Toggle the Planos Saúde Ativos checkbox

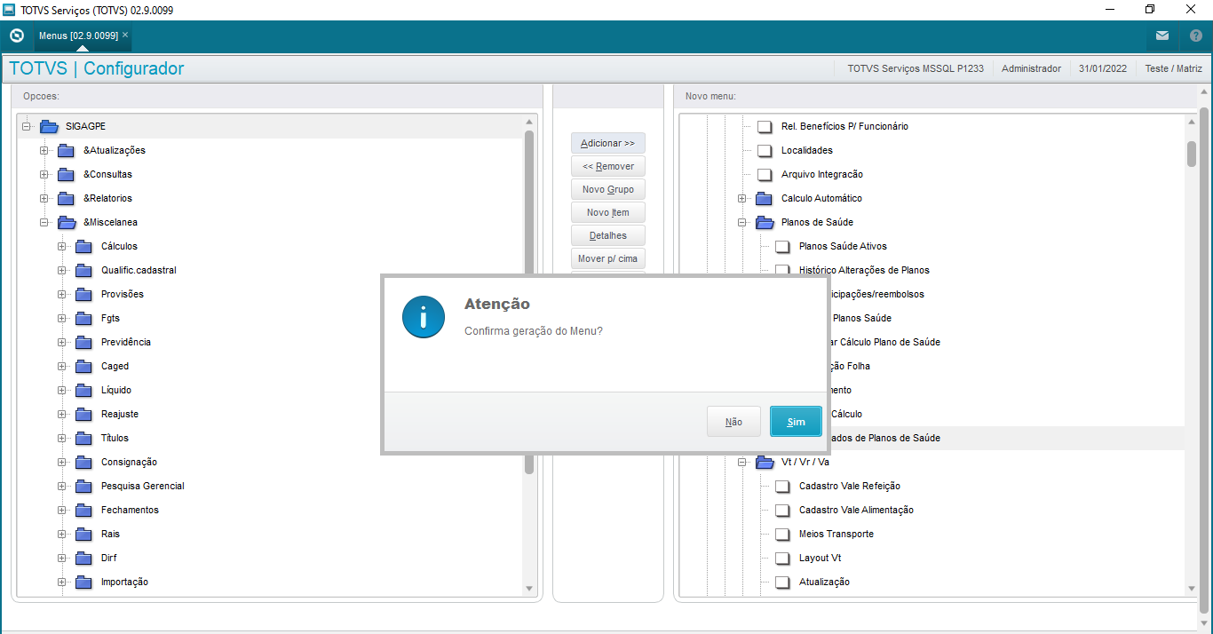click(x=782, y=246)
